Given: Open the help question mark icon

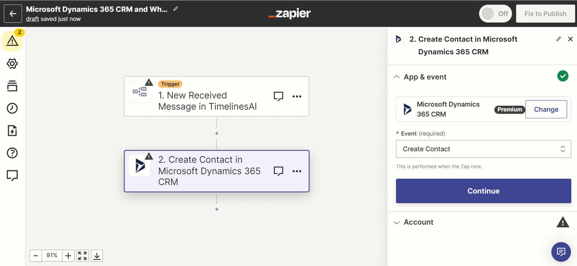Looking at the screenshot, I should pos(12,153).
